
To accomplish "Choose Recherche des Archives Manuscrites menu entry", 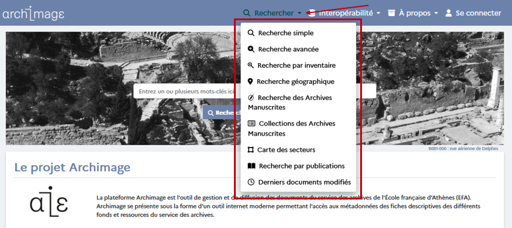I will point(290,102).
